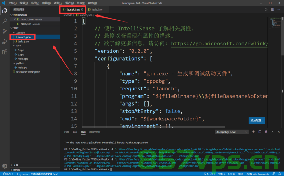Close the launch.json editor tab
The height and width of the screenshot is (176, 284).
[82, 10]
